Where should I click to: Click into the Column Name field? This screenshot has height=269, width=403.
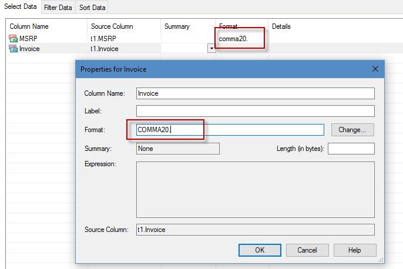click(255, 93)
